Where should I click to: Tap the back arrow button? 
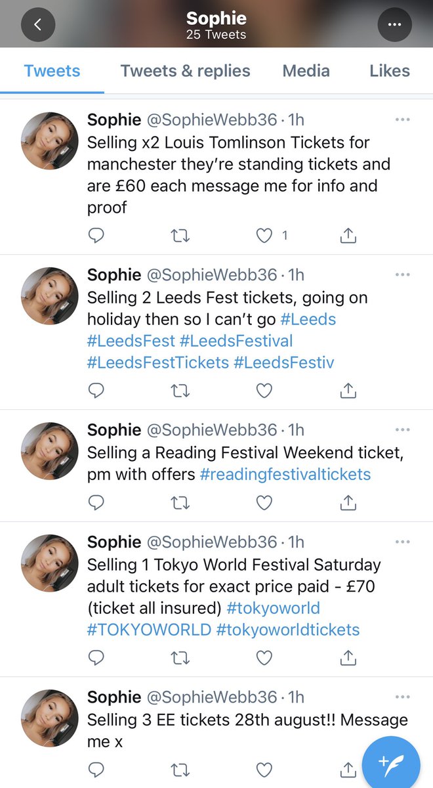[37, 24]
